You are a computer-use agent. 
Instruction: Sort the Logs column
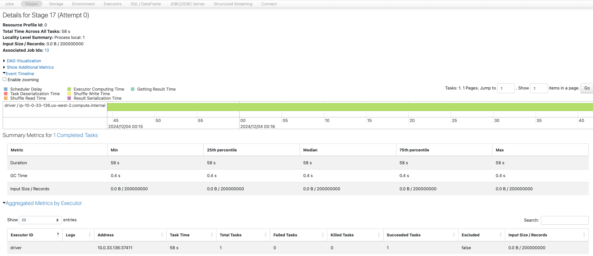[77, 235]
